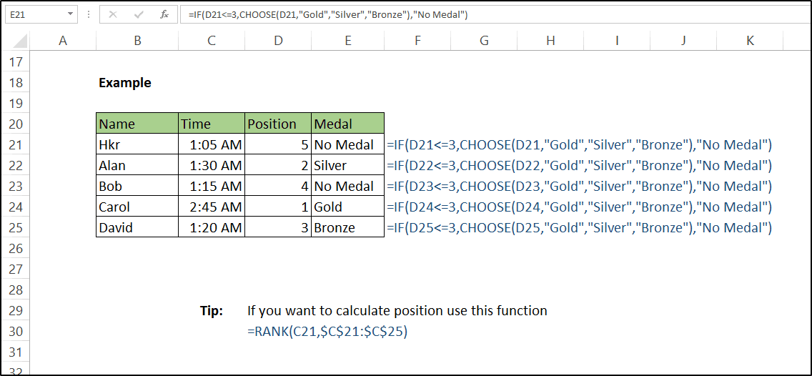Select the cell containing Carol
812x376 pixels.
point(137,207)
